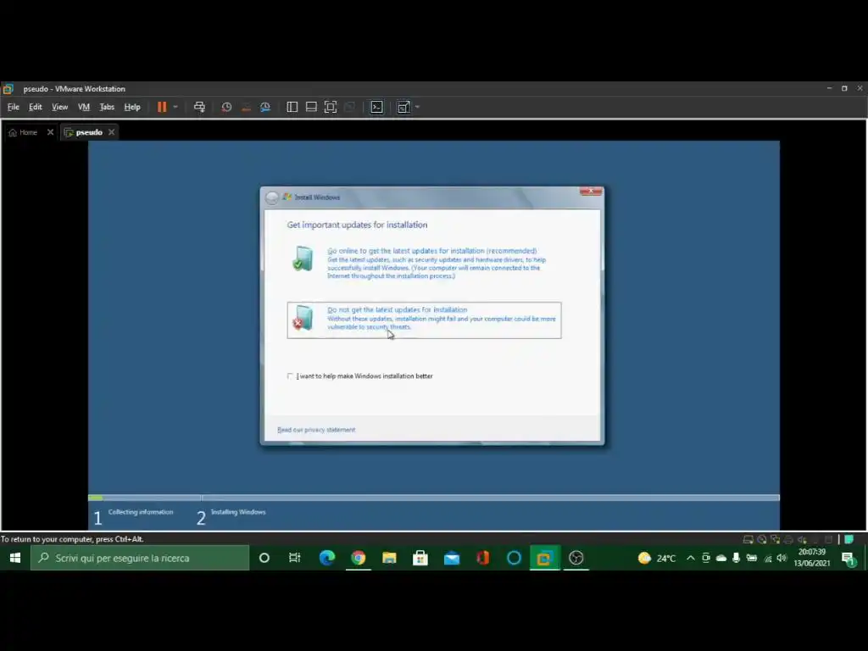Image resolution: width=868 pixels, height=651 pixels.
Task: Open the View menu
Action: pyautogui.click(x=60, y=107)
